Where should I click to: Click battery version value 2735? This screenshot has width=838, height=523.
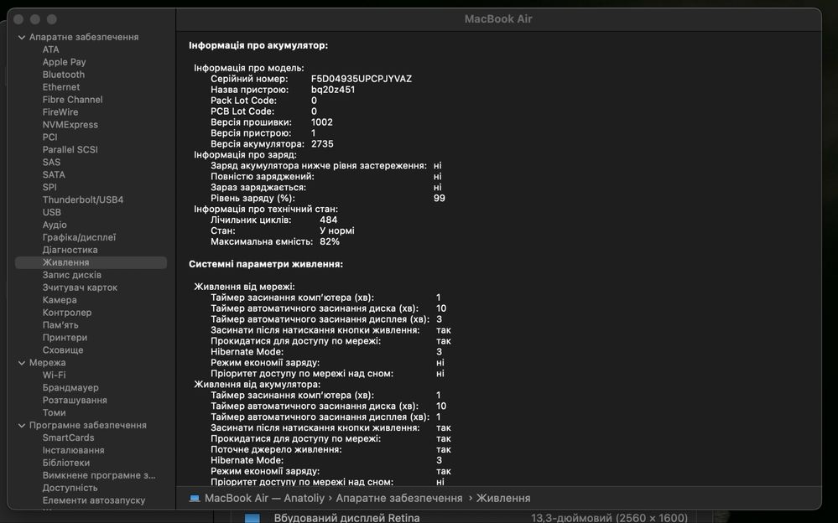pos(322,144)
